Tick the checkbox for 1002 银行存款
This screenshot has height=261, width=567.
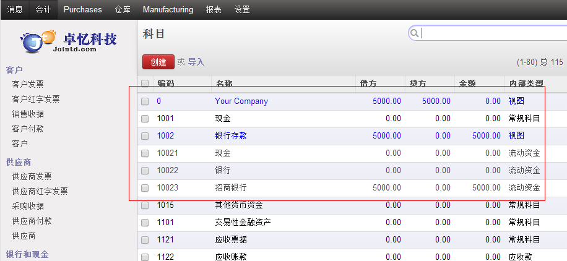145,136
